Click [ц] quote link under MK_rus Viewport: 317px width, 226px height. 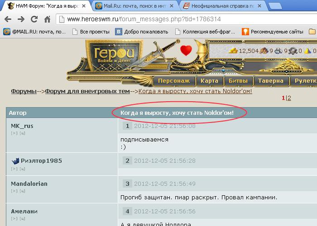(23, 133)
